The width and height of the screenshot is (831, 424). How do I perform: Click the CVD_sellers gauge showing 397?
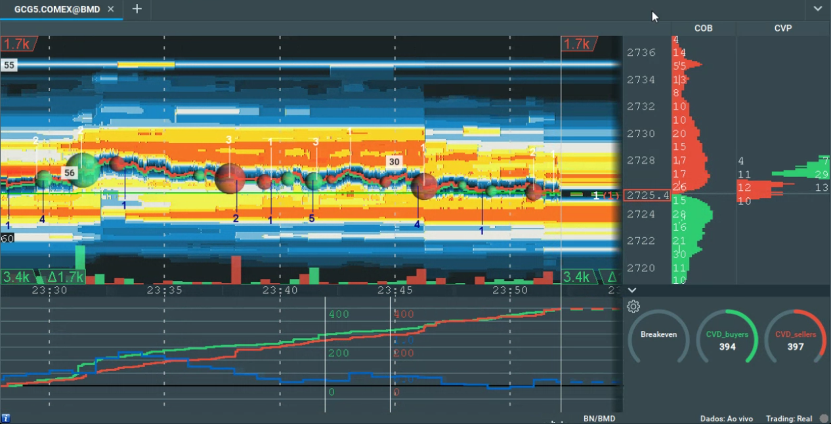tap(795, 336)
